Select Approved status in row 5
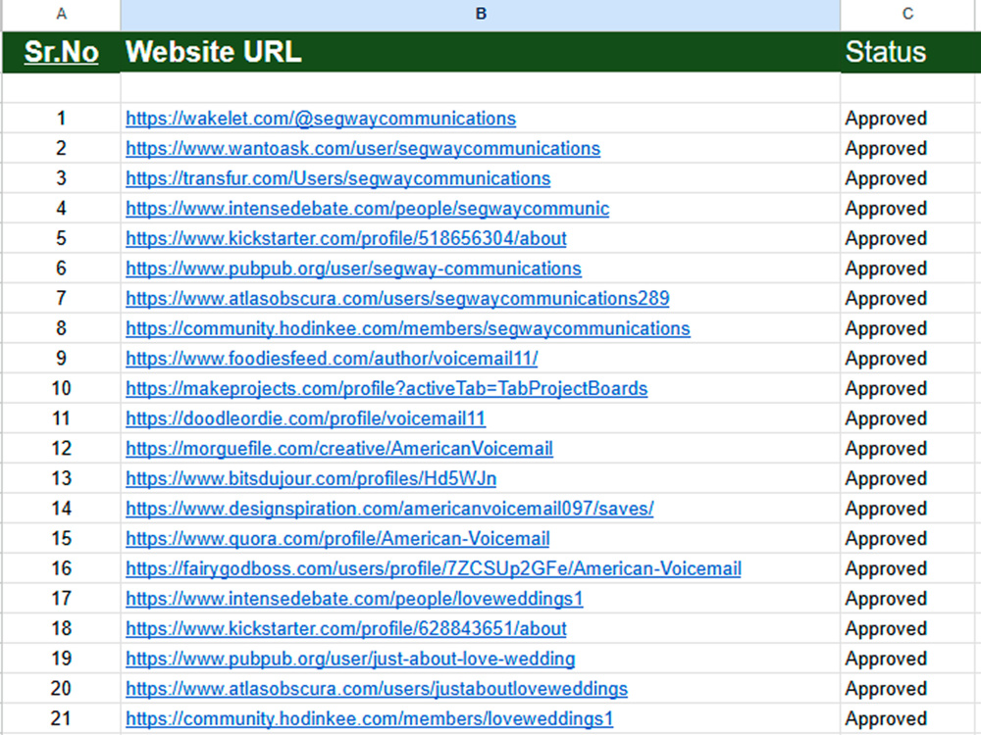The width and height of the screenshot is (981, 735). tap(886, 238)
